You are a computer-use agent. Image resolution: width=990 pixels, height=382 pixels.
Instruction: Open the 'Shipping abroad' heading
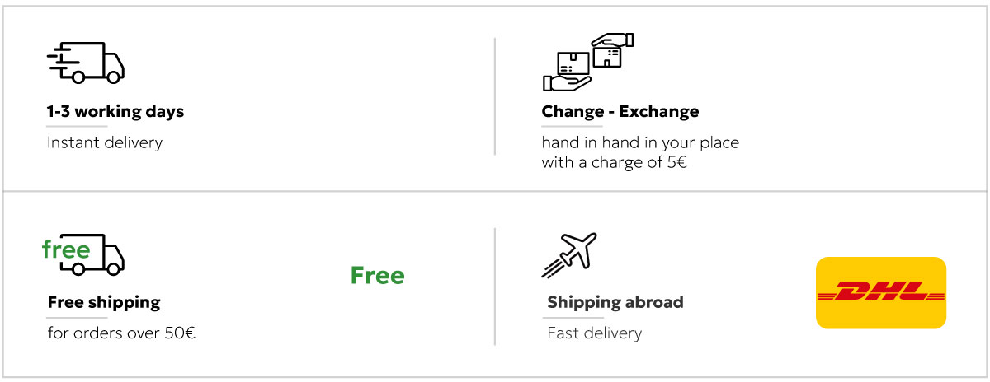click(615, 302)
